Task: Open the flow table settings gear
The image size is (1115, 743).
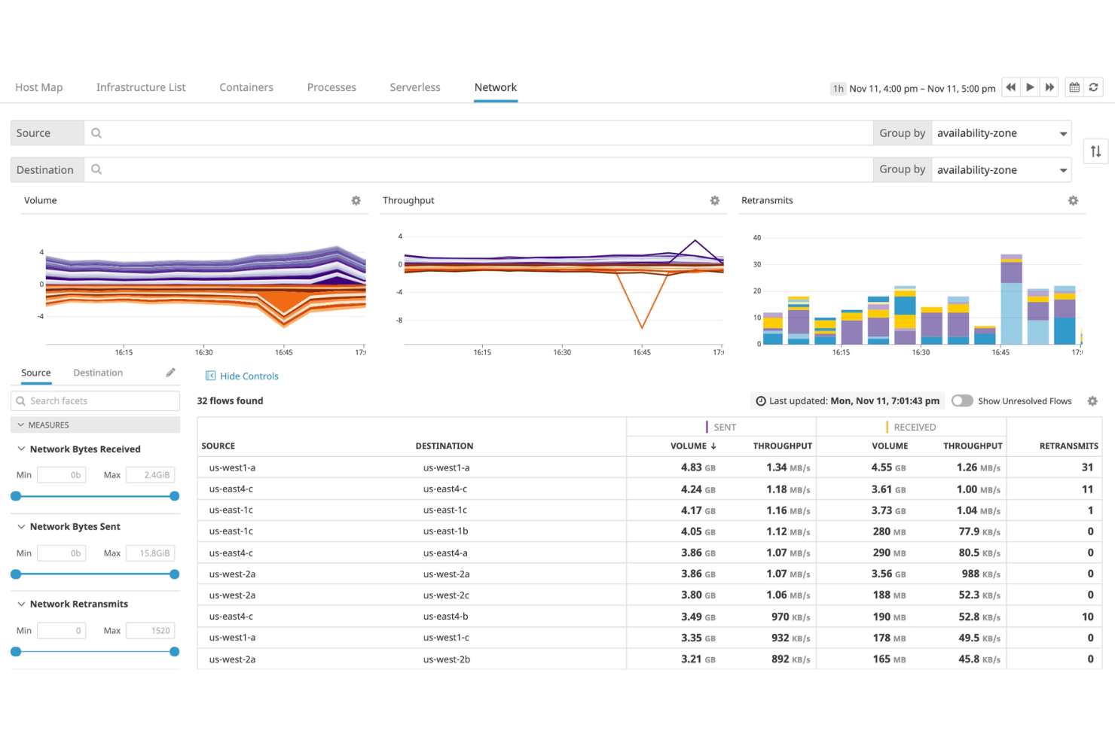Action: [x=1092, y=400]
